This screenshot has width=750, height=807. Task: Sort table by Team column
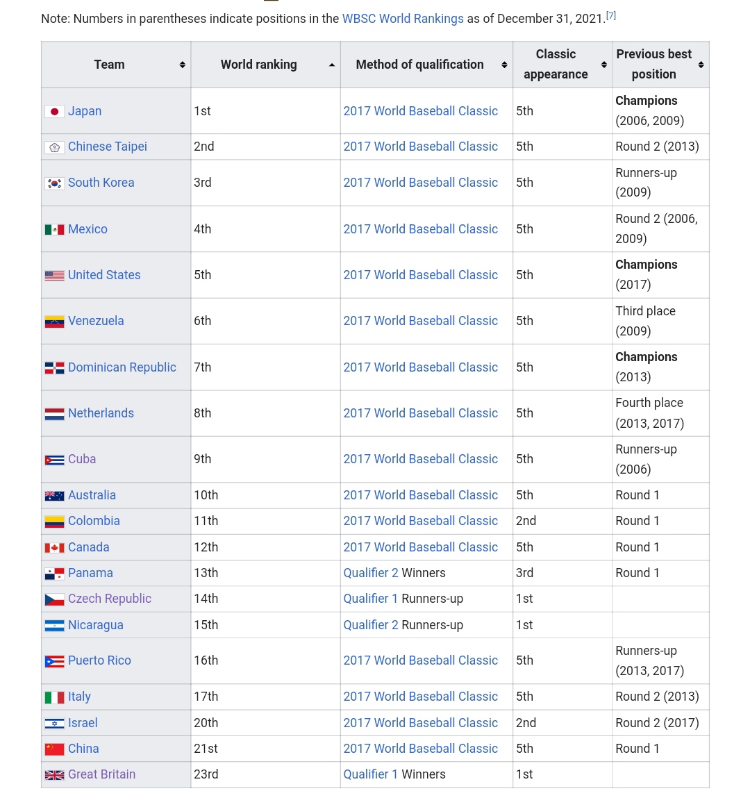[182, 65]
